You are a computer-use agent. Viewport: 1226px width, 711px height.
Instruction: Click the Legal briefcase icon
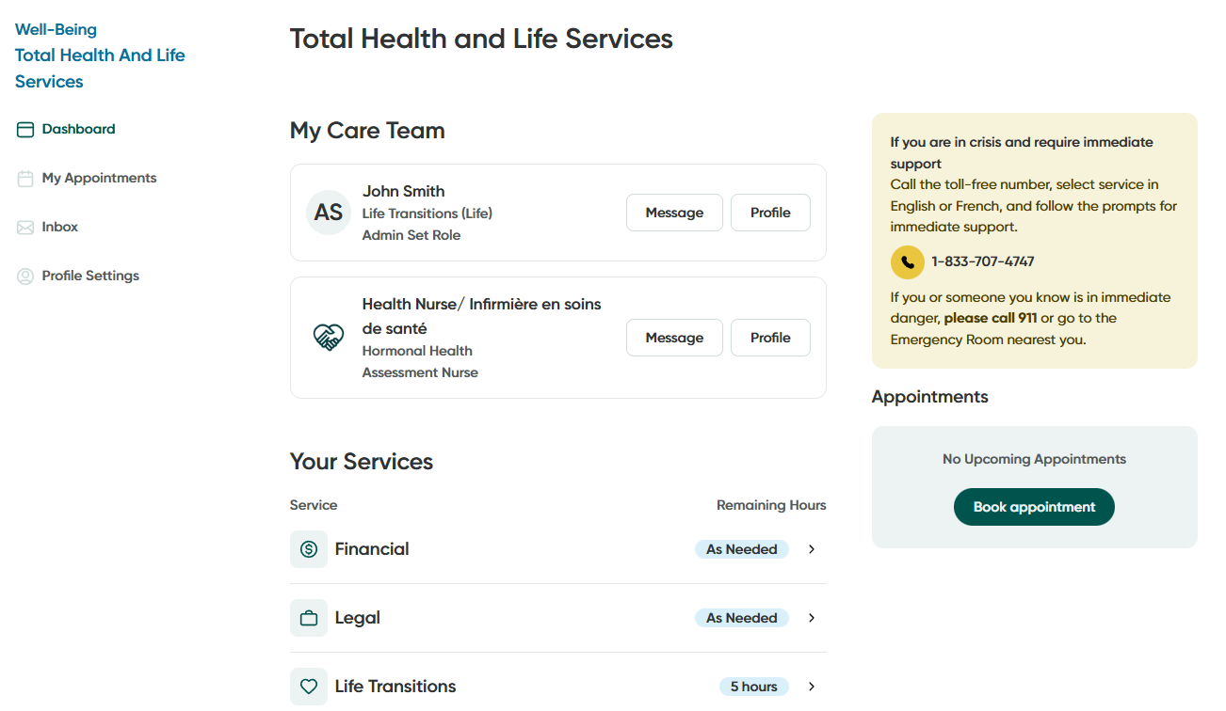(309, 617)
